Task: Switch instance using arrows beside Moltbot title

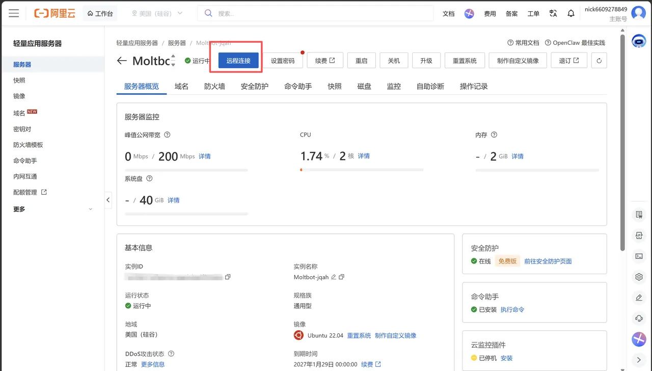Action: coord(173,61)
